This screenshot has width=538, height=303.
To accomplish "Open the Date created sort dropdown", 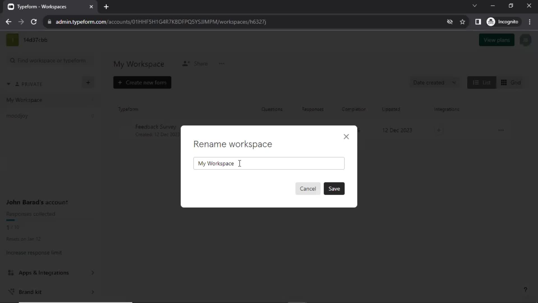I will [434, 82].
